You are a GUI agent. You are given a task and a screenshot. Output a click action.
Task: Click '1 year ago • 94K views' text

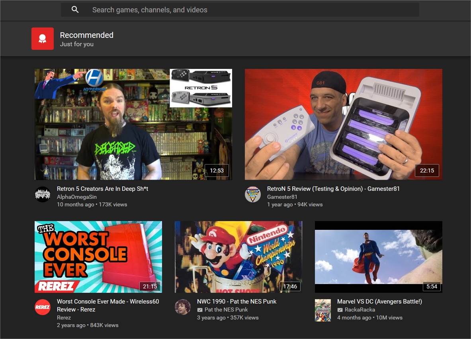295,204
